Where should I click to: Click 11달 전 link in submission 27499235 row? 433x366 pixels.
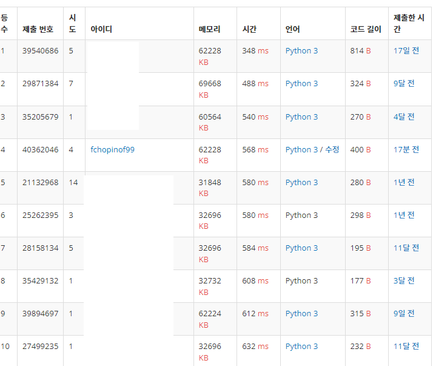(406, 347)
